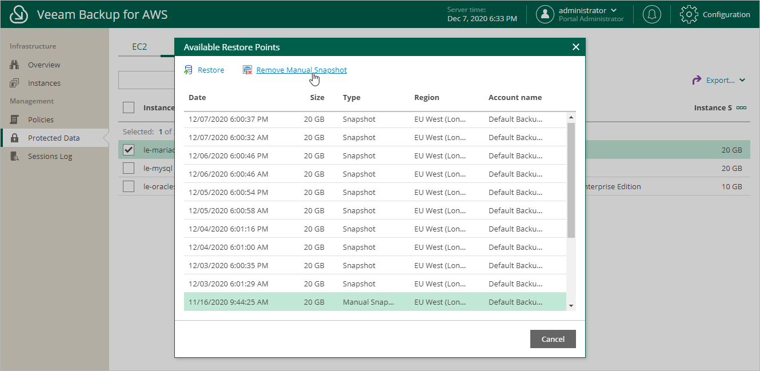The width and height of the screenshot is (760, 371).
Task: Click the Overview binoculars icon
Action: pos(15,65)
